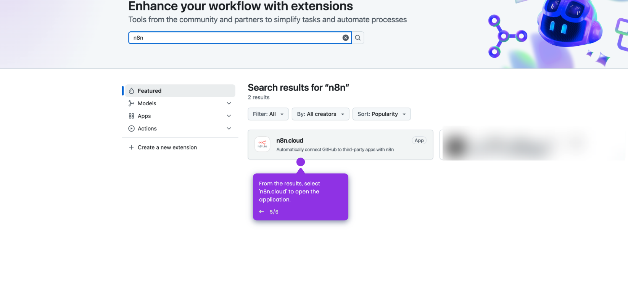Click the n8n.cloud description text
Viewport: 628px width, 285px height.
[x=335, y=150]
